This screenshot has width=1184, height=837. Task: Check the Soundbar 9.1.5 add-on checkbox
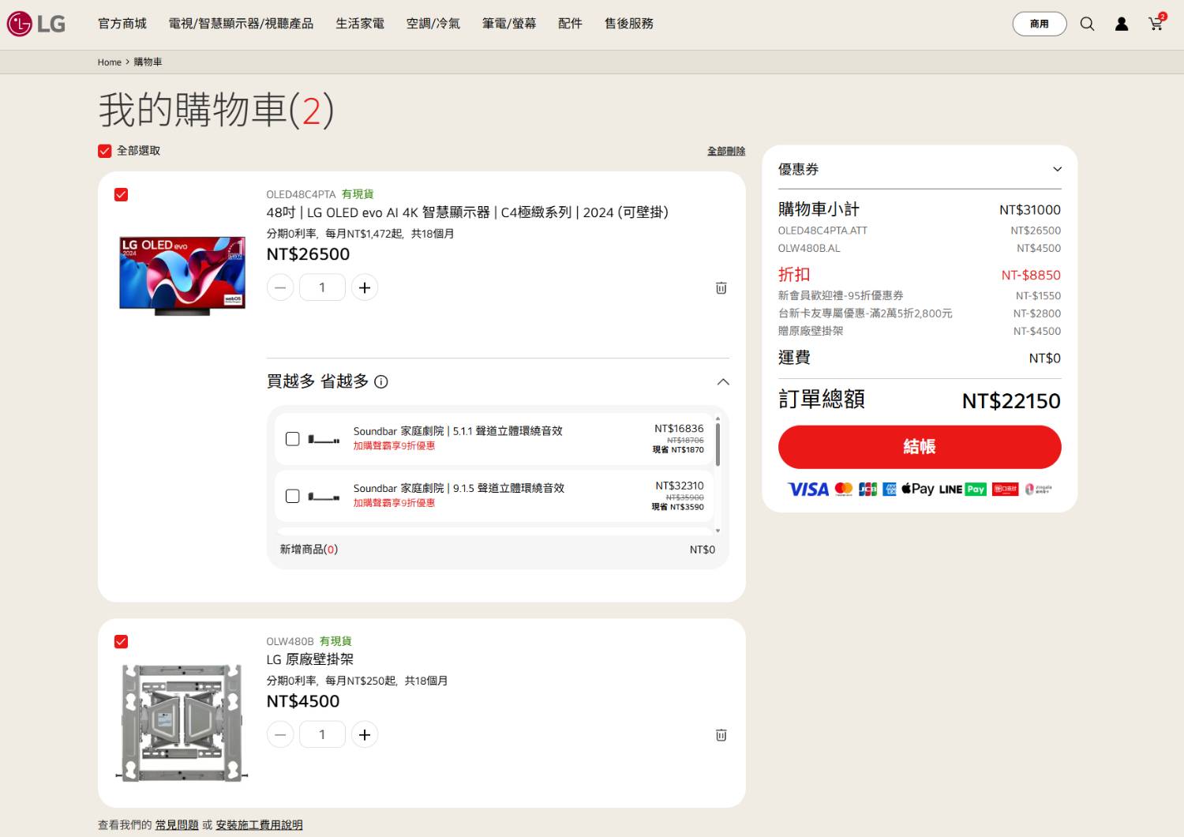(x=292, y=496)
